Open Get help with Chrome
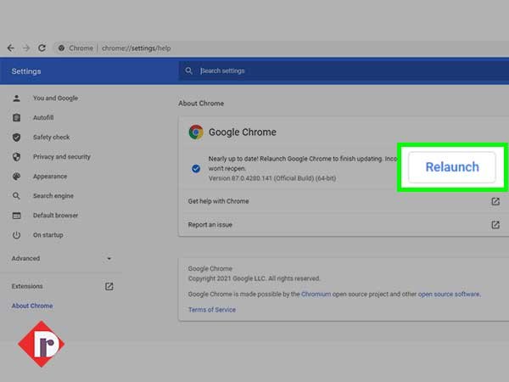509x382 pixels. click(219, 201)
